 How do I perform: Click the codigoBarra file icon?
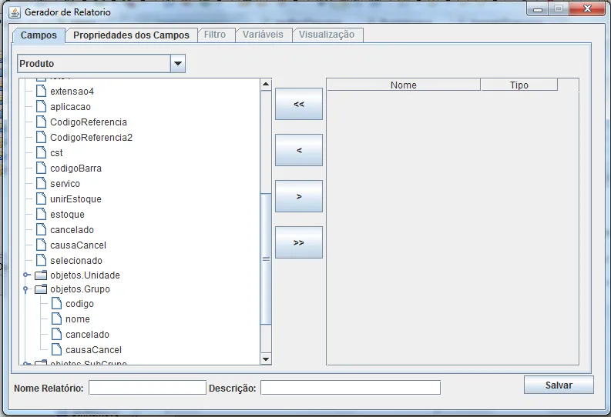point(41,168)
